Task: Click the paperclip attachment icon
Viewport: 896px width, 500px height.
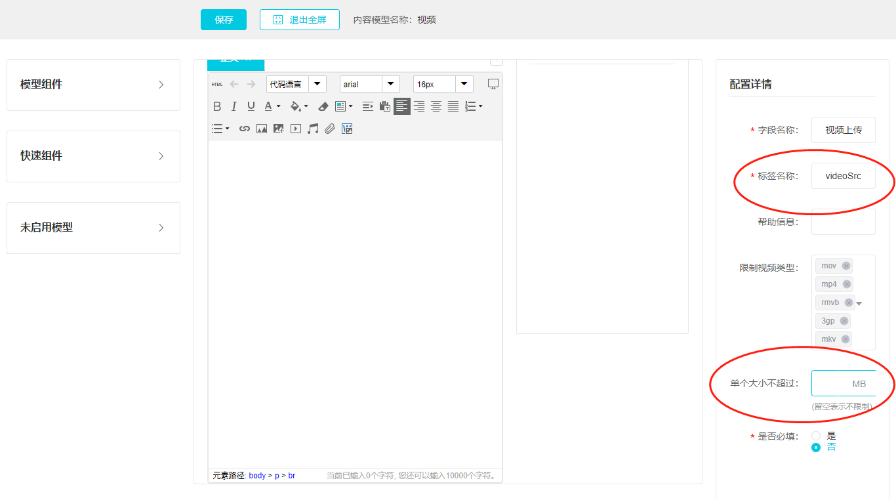Action: tap(330, 129)
